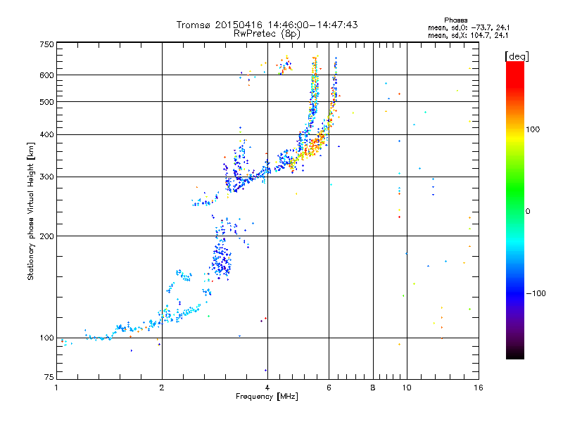Click the plot title "Tromsø 20150416 14:46:00-14:47:43"
563x422 pixels.
point(267,25)
